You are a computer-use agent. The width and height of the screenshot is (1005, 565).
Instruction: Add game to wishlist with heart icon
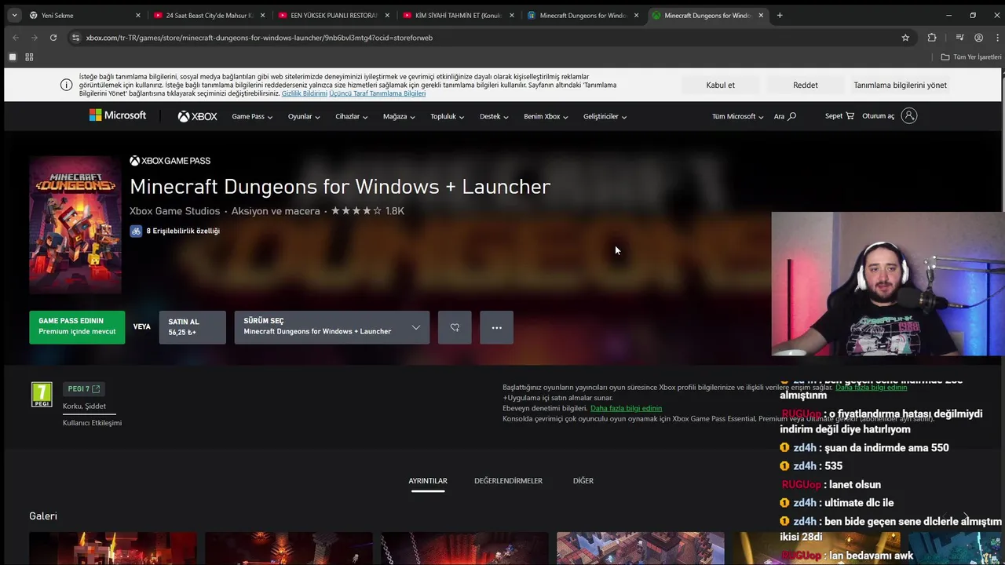[x=455, y=327]
